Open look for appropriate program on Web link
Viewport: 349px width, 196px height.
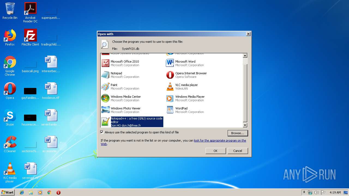click(220, 140)
